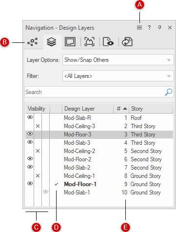Toggle visibility eye for Mod-Slab-R
The height and width of the screenshot is (232, 176).
30,117
